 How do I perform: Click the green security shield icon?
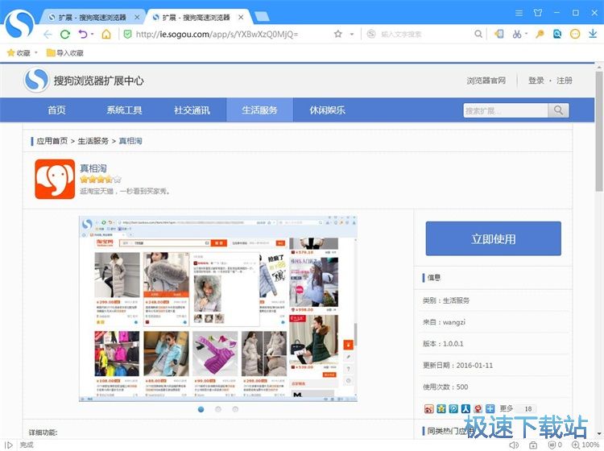click(127, 35)
